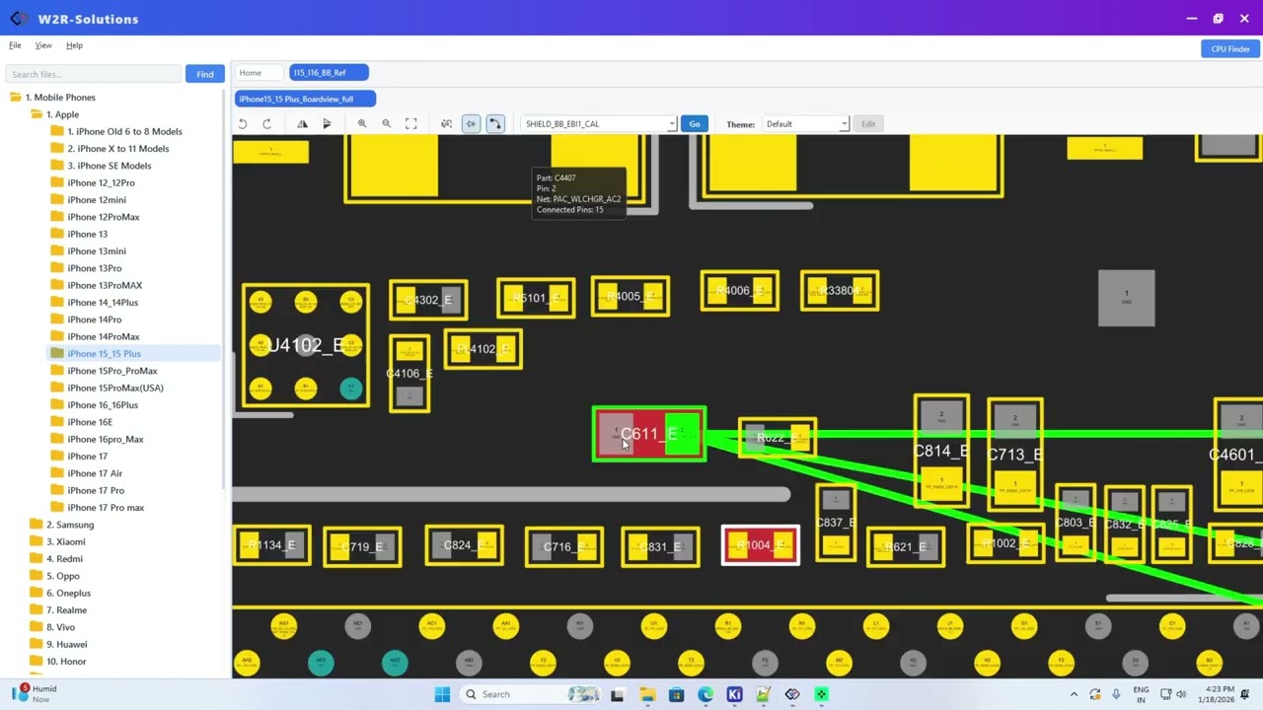Expand the 4. Redmi folder

point(64,558)
